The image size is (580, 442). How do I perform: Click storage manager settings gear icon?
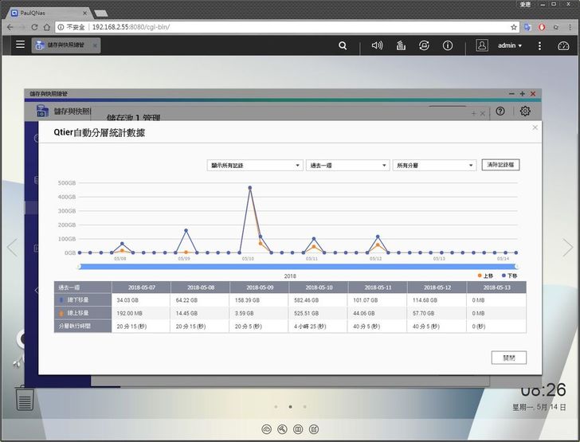[x=525, y=111]
